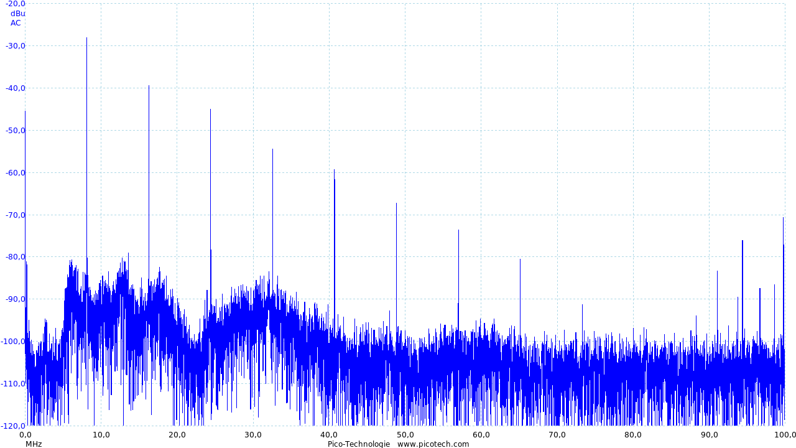Click the 0,0 frequency axis label
Screen dimensions: 796x448
point(25,434)
